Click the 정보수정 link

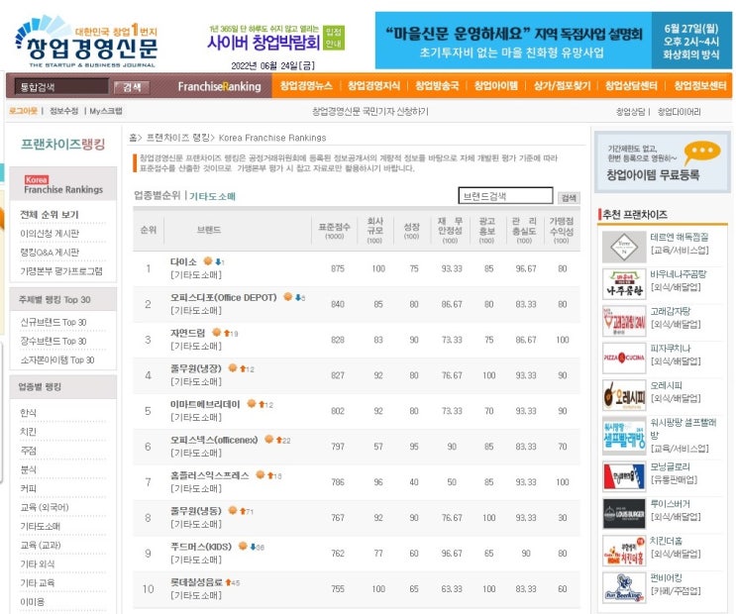point(63,111)
